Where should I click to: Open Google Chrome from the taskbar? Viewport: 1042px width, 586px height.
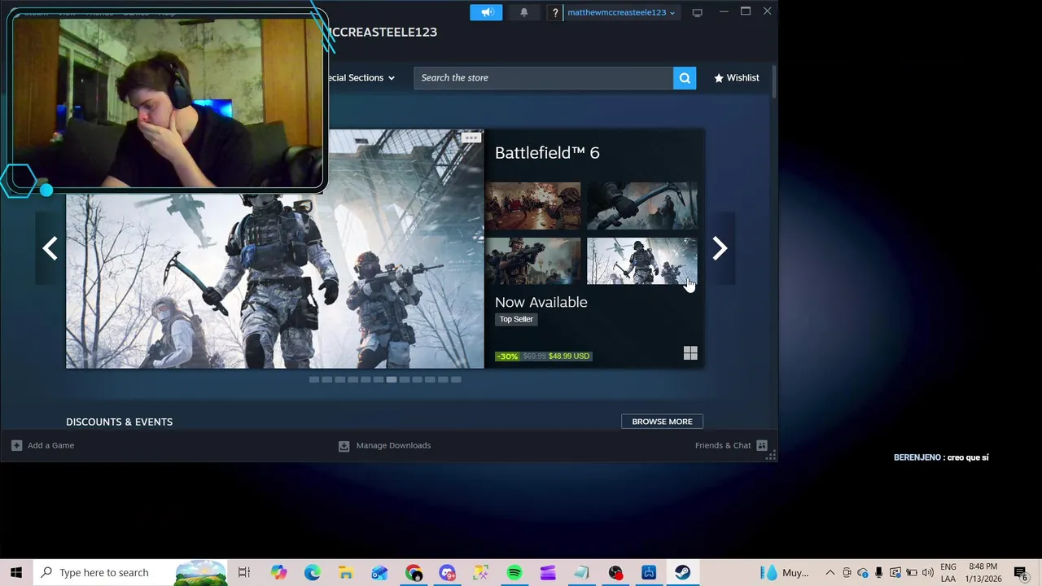(414, 573)
